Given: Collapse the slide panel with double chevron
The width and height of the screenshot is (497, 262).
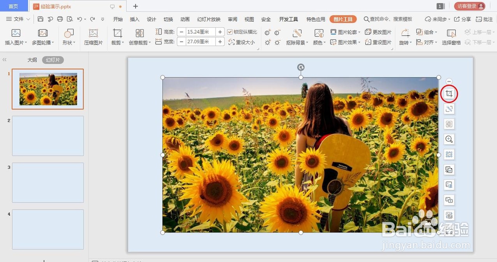Looking at the screenshot, I should tap(4, 60).
